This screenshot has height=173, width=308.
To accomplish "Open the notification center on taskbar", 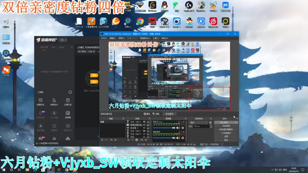I will pos(303,170).
